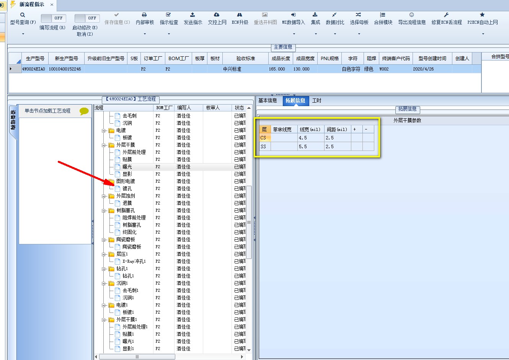509x360 pixels.
Task: Open the dropdown arrow under 数据对比
Action: click(335, 34)
